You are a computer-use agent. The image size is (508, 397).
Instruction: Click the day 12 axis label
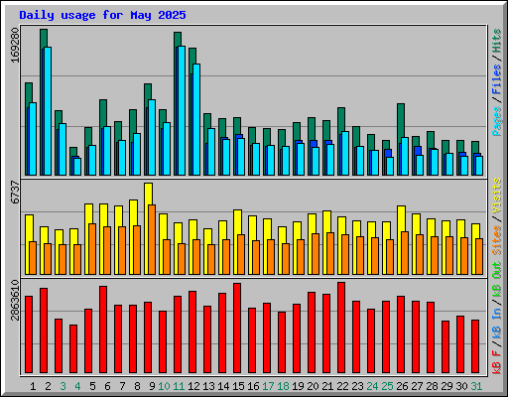click(193, 386)
